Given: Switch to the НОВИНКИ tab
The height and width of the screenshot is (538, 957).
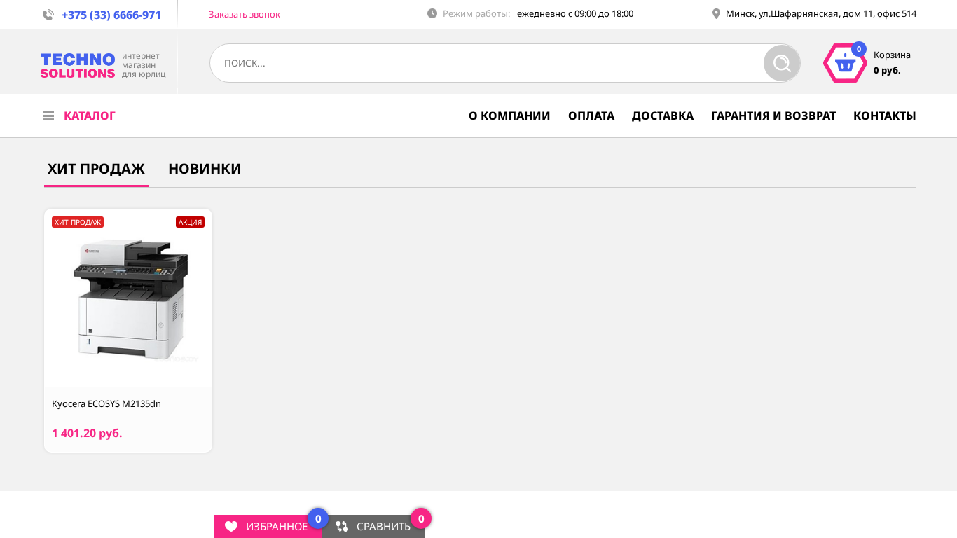Looking at the screenshot, I should point(205,169).
